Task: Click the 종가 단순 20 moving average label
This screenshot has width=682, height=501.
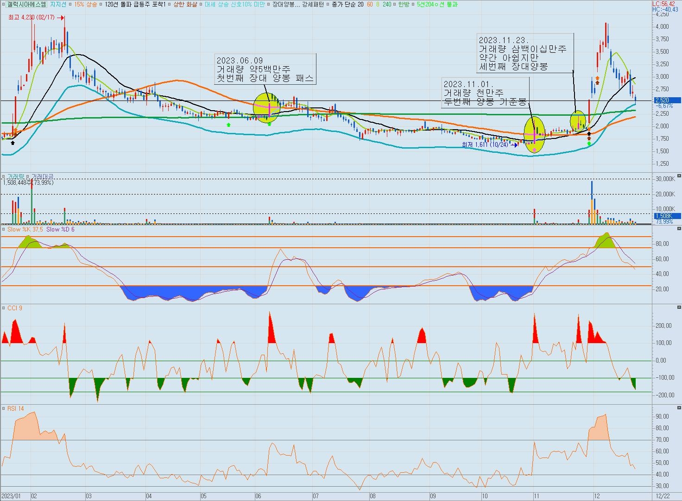Action: pyautogui.click(x=347, y=4)
